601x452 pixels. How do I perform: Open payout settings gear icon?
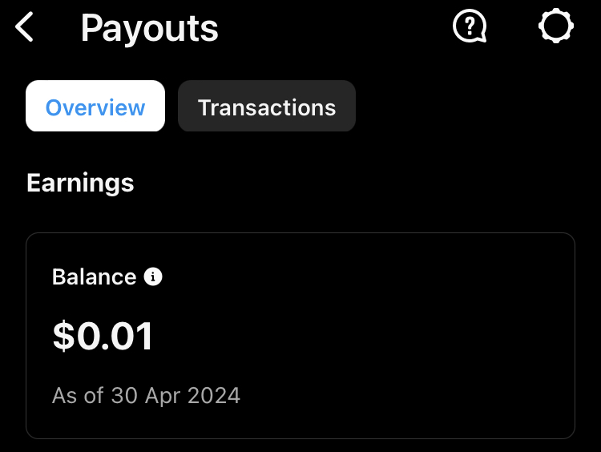(x=556, y=26)
